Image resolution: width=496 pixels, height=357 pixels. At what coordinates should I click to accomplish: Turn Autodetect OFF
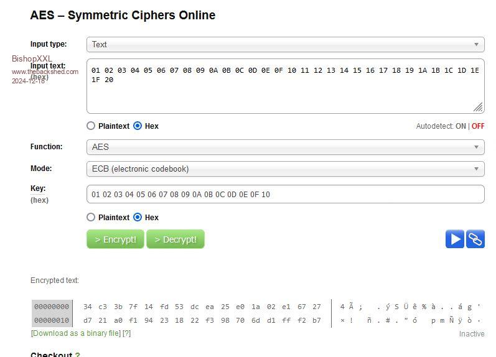(478, 126)
